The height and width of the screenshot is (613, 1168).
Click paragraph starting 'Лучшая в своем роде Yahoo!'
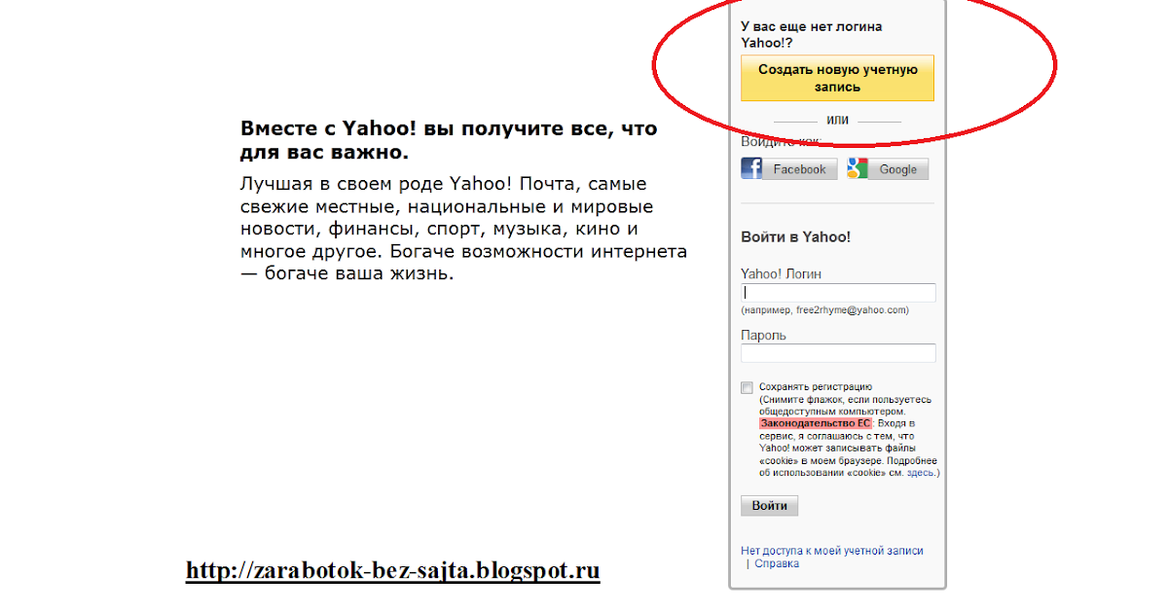(x=463, y=229)
